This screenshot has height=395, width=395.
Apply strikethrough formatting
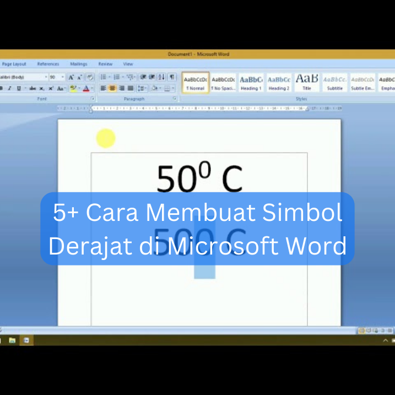33,89
